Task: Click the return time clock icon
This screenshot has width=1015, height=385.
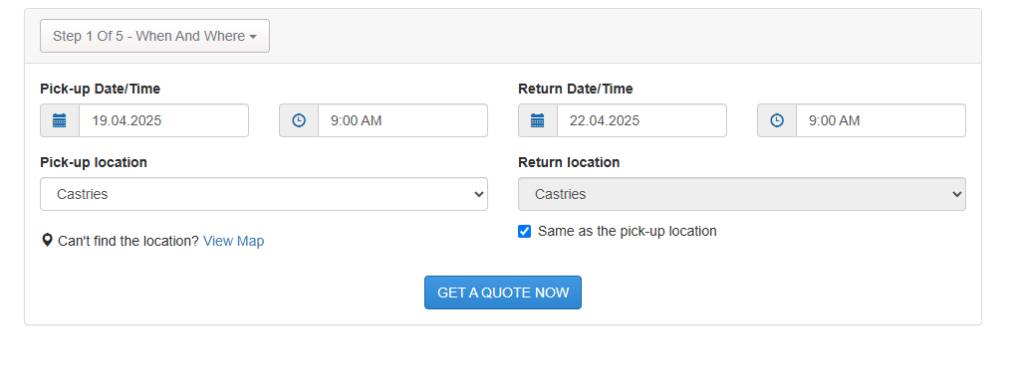Action: pyautogui.click(x=777, y=120)
